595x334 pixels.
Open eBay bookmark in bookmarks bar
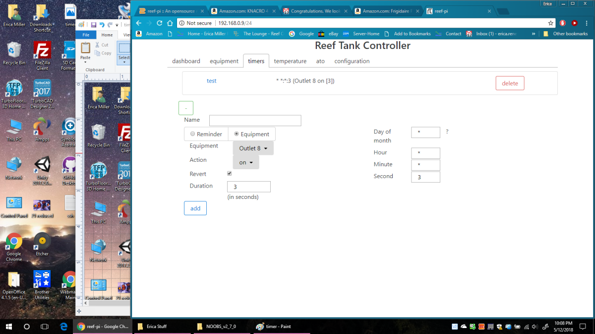(x=328, y=34)
